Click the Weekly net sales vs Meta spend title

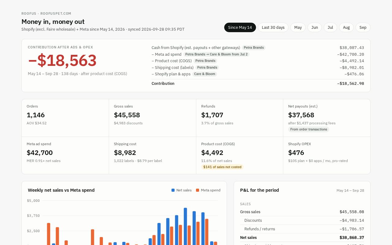pos(61,190)
